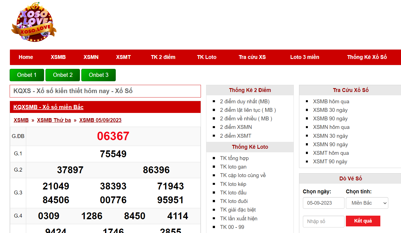Open TK loto gan statistics link
This screenshot has height=233, width=401.
[x=233, y=167]
